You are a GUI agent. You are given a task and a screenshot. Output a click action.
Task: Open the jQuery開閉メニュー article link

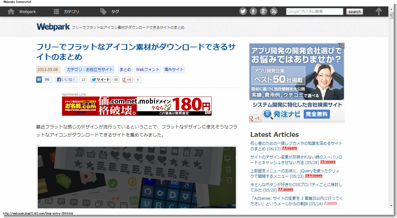(295, 174)
